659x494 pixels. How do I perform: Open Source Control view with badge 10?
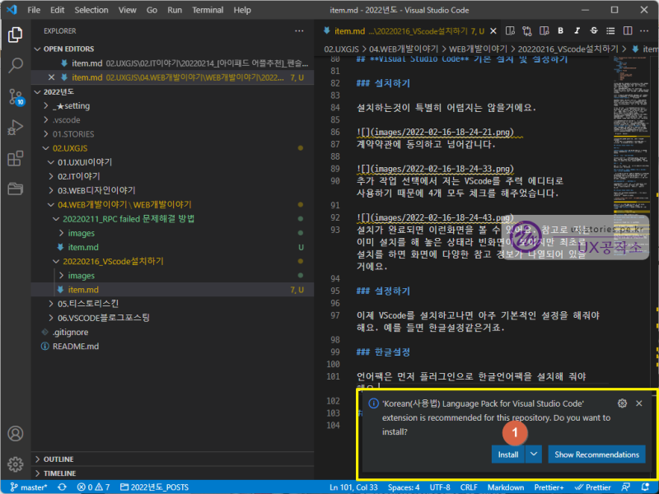coord(16,97)
